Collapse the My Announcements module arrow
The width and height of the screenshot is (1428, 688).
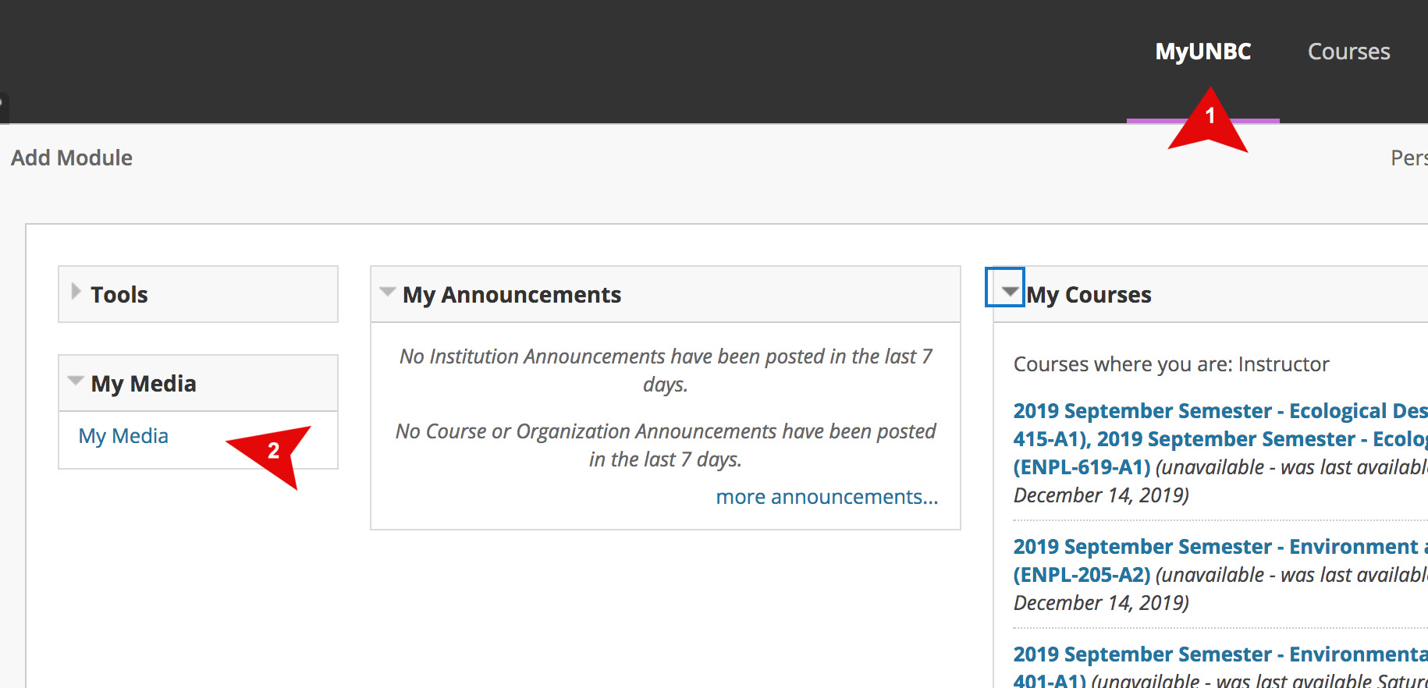[x=387, y=292]
